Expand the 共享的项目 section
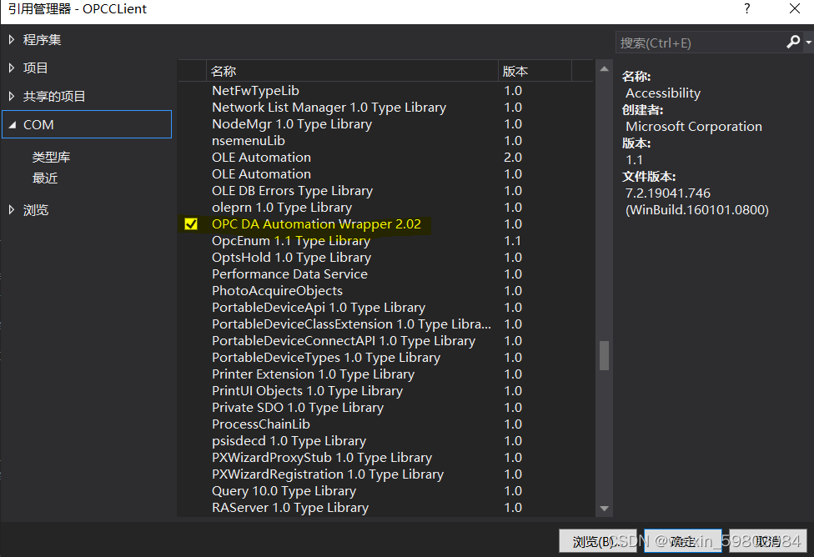 coord(12,96)
